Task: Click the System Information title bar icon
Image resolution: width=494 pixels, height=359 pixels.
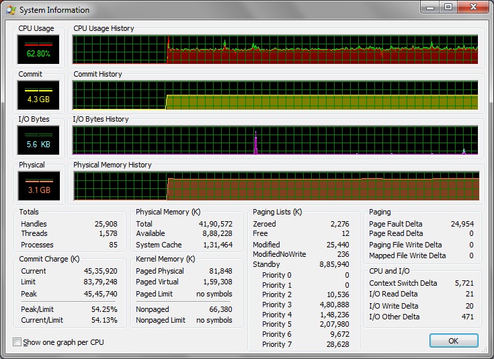Action: coord(11,10)
